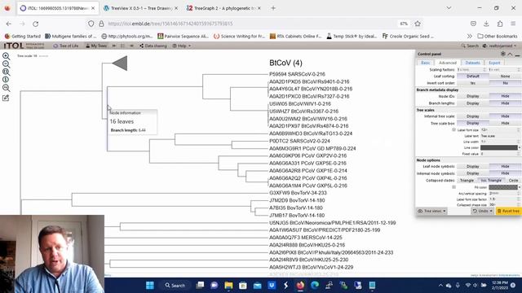
Task: Display Leaf node symbols
Action: pos(472,166)
